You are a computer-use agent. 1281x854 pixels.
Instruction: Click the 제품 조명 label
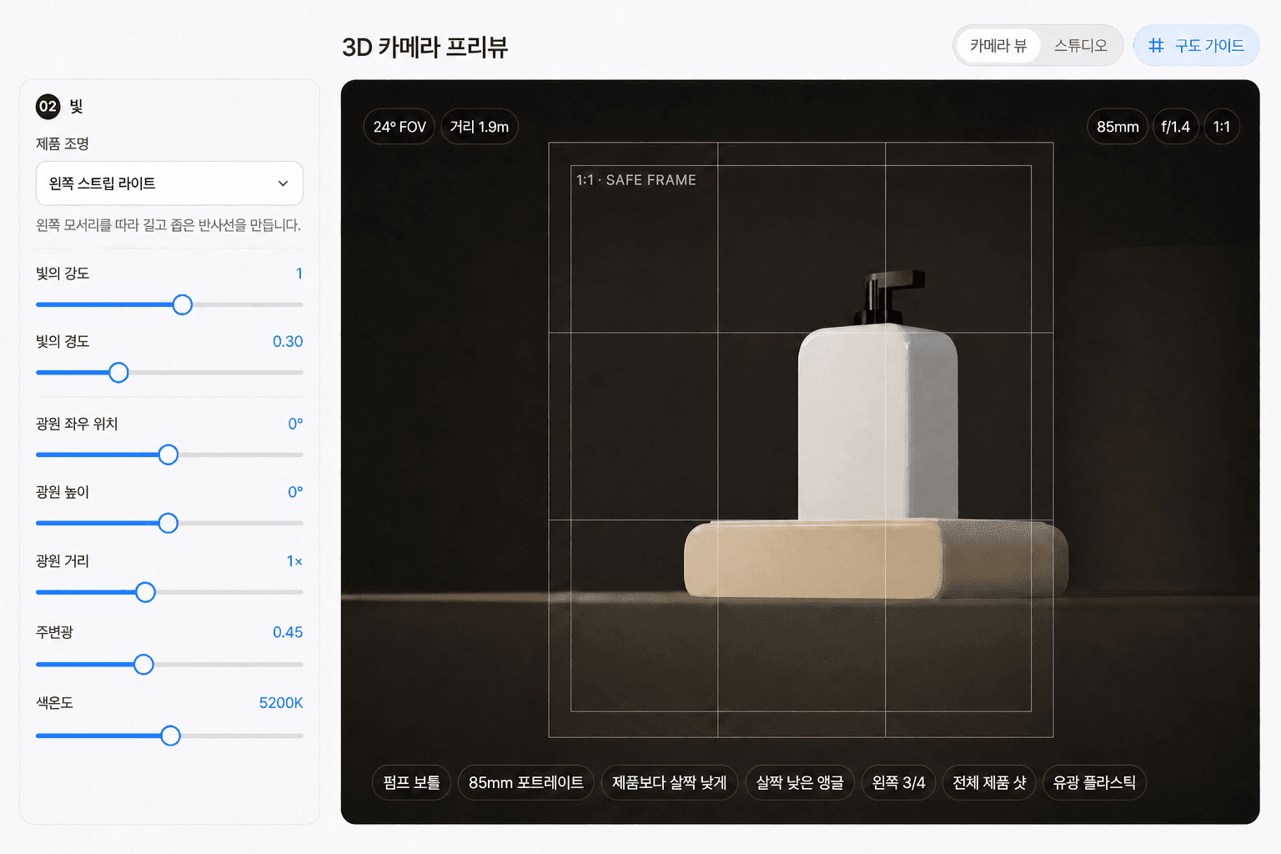click(x=63, y=143)
